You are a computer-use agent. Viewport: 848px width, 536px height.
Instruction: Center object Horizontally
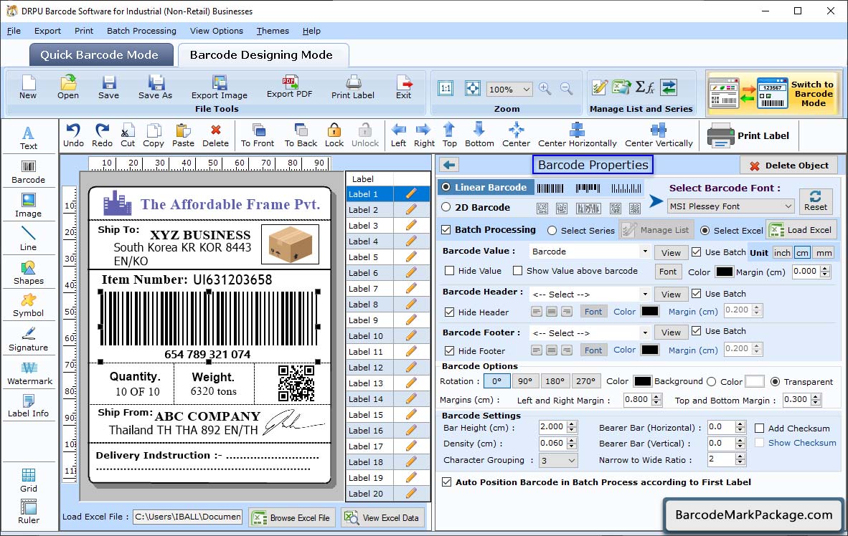(577, 135)
